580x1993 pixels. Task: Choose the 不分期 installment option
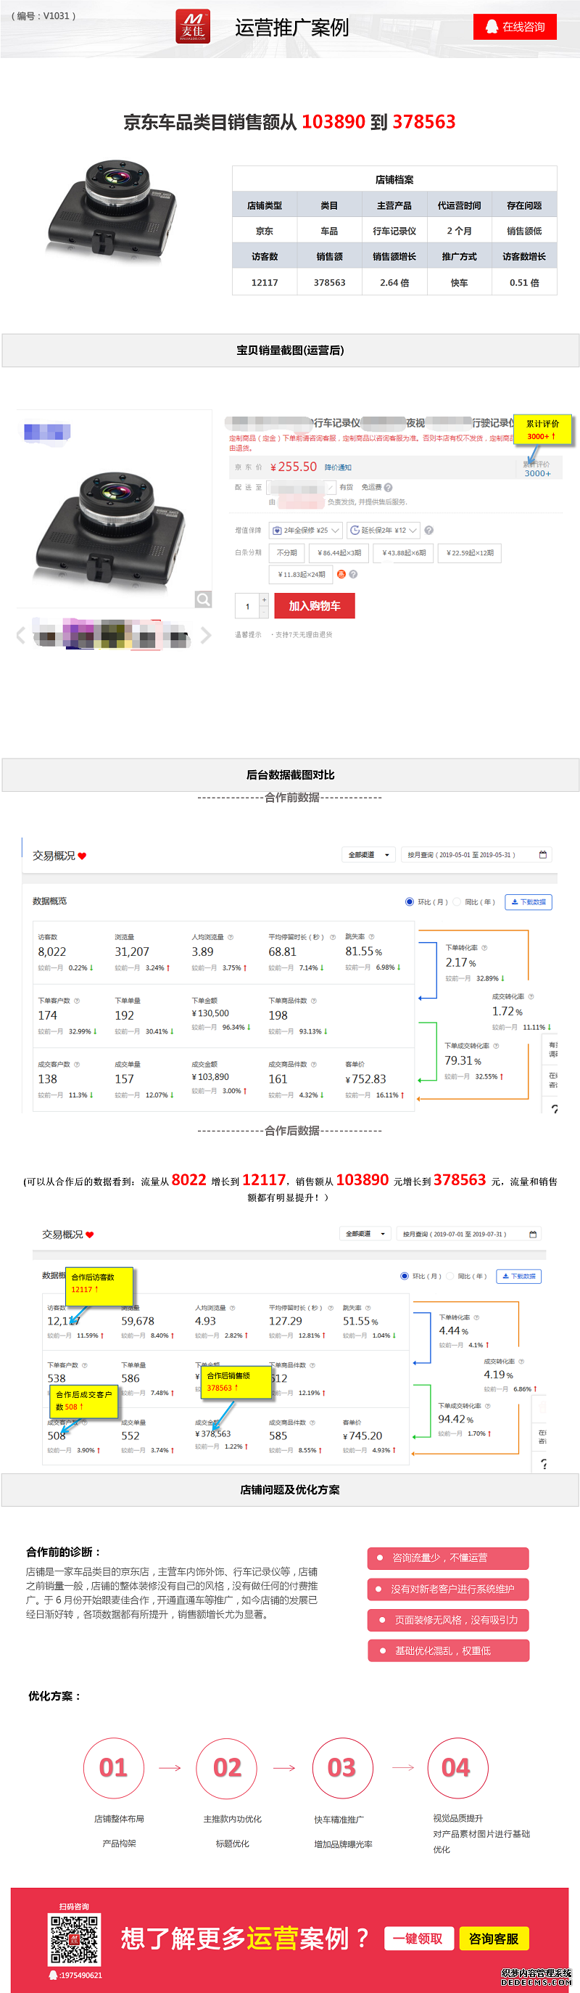[x=287, y=552]
